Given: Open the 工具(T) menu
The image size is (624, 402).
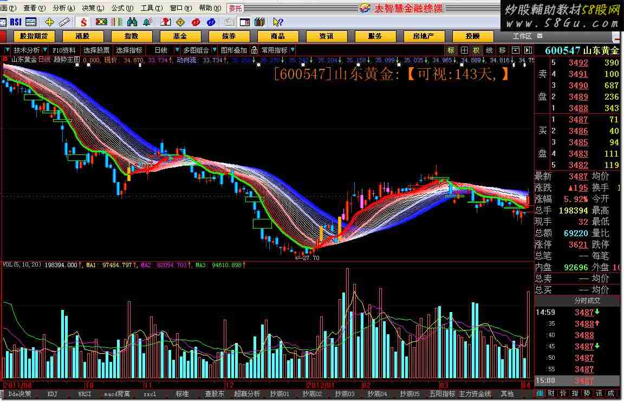Looking at the screenshot, I should (x=152, y=8).
